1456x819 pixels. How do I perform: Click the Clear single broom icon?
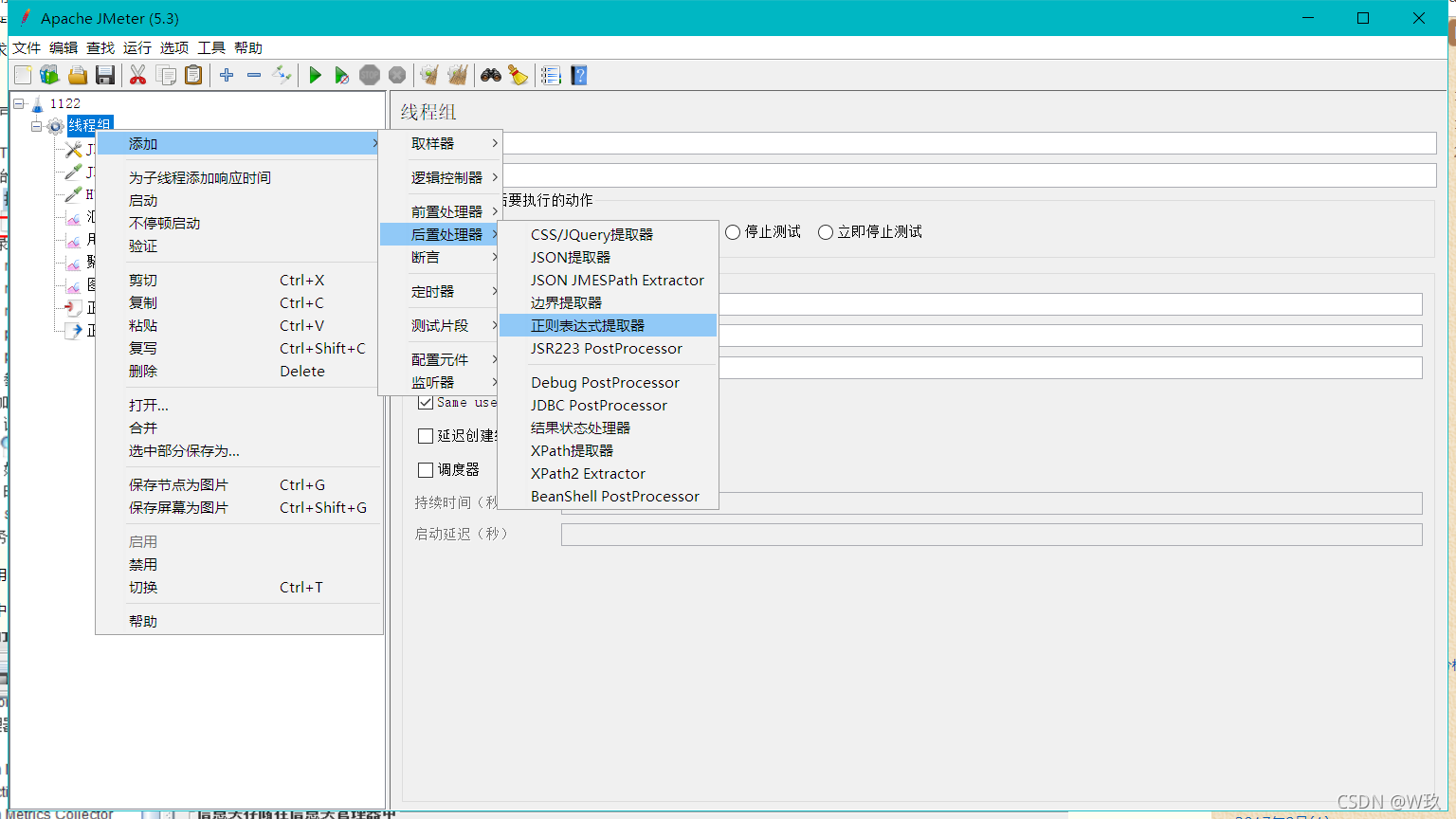point(429,75)
